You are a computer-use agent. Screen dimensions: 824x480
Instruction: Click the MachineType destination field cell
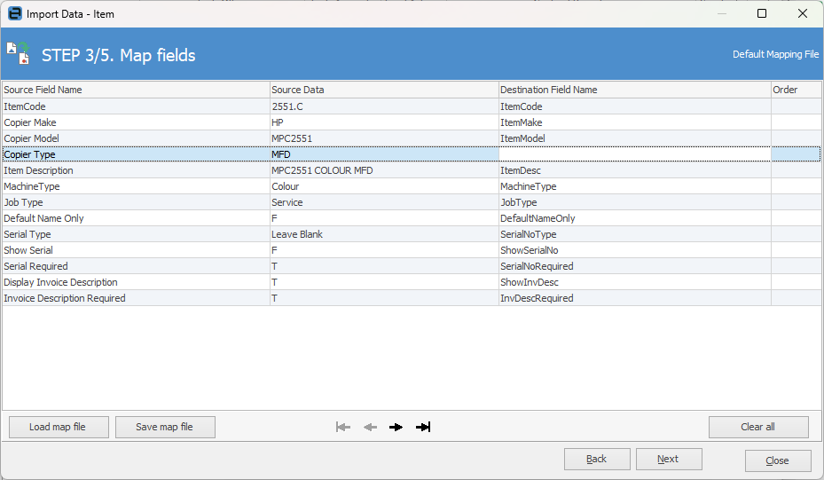pos(635,186)
